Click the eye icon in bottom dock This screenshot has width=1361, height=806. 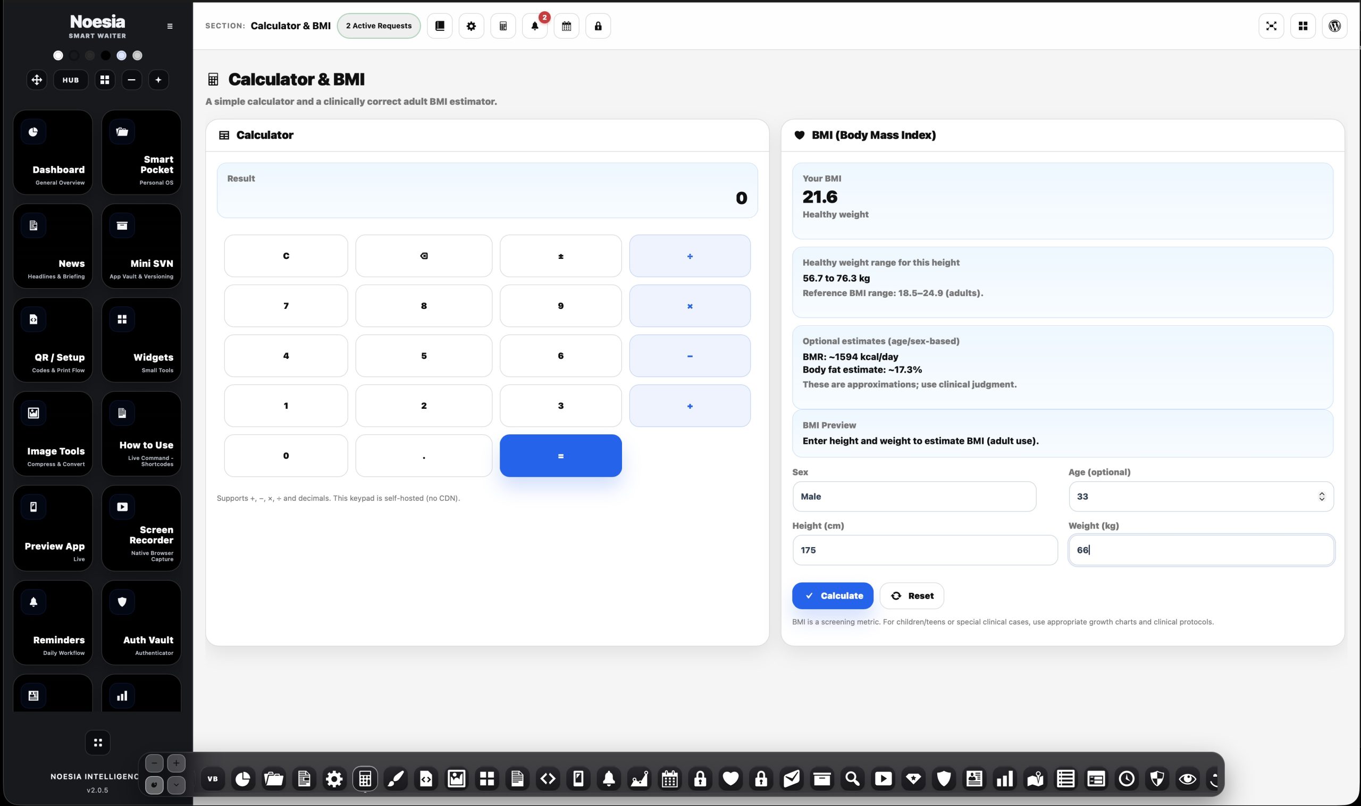pos(1187,779)
